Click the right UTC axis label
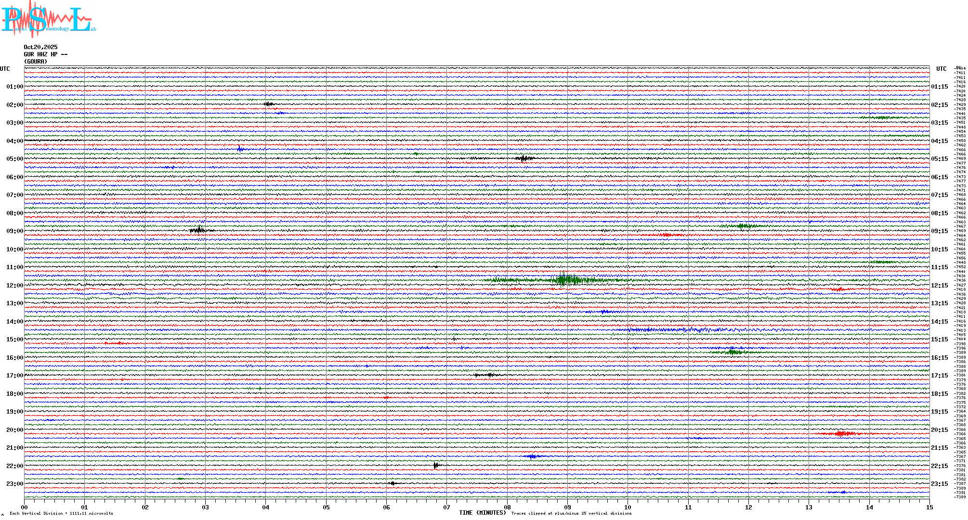 tap(941, 69)
